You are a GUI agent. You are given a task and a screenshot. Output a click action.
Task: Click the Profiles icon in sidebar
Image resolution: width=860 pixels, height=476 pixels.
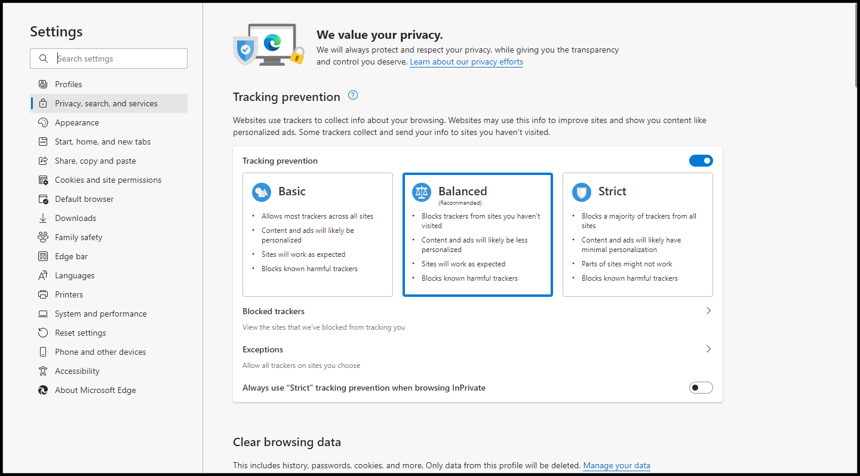pos(43,84)
